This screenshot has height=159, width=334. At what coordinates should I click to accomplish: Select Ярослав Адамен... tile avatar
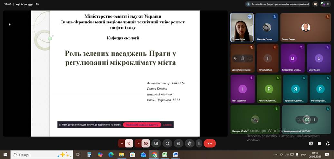(295, 89)
